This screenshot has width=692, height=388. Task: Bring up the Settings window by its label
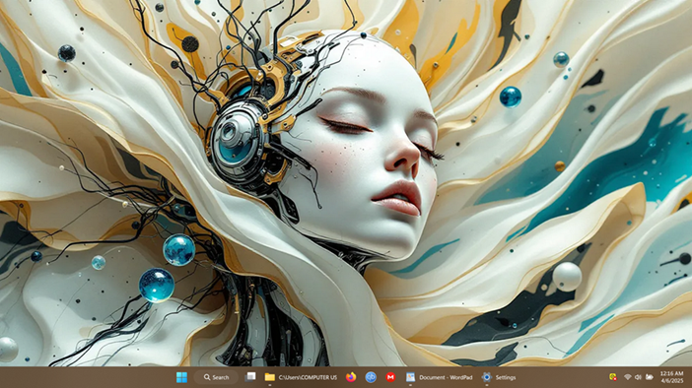[506, 377]
